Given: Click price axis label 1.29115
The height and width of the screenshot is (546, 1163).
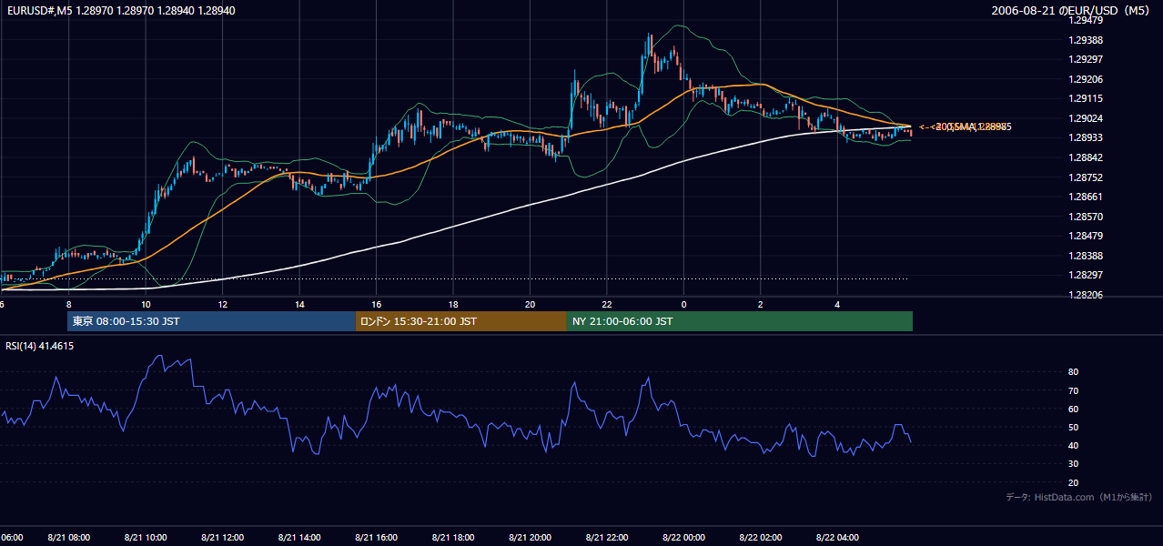Looking at the screenshot, I should [1086, 98].
